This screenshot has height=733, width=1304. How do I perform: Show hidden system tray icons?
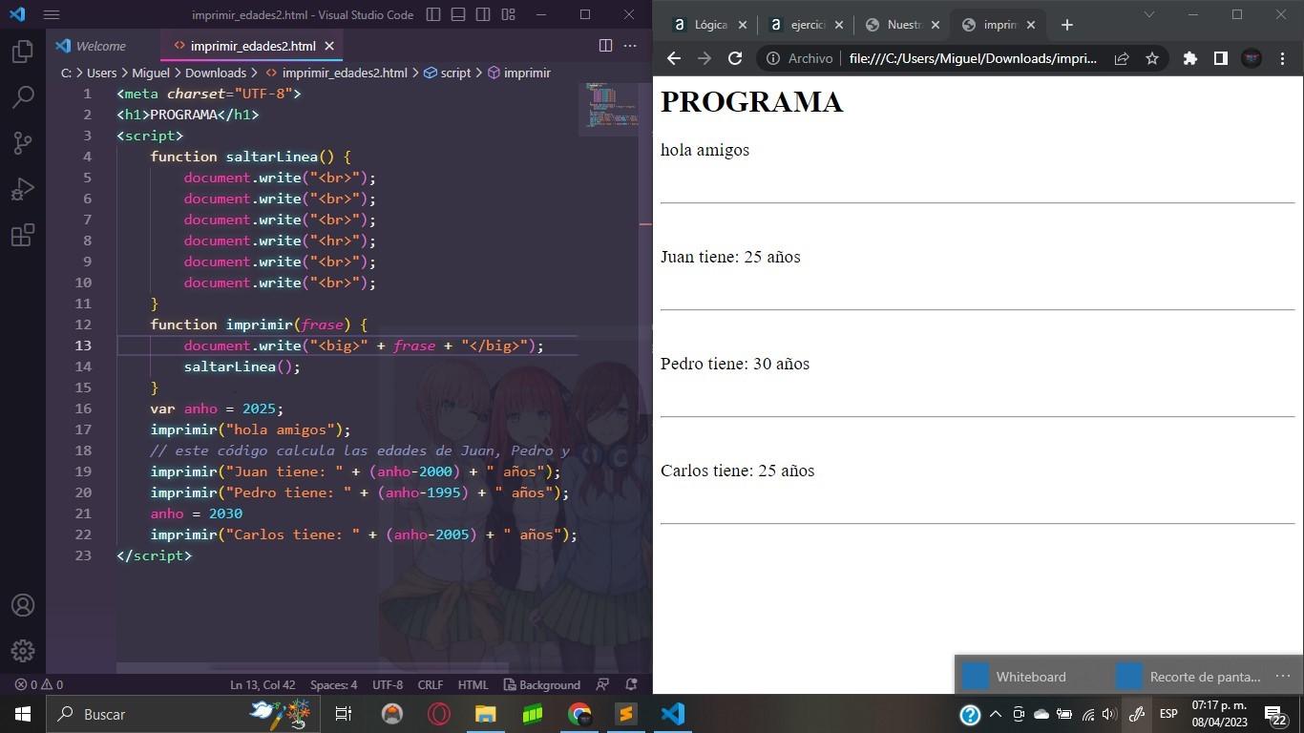[995, 714]
